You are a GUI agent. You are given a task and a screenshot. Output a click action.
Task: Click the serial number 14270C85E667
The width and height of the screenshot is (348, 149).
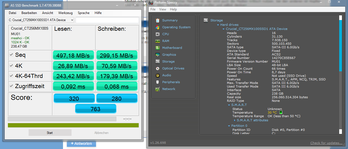(283, 58)
